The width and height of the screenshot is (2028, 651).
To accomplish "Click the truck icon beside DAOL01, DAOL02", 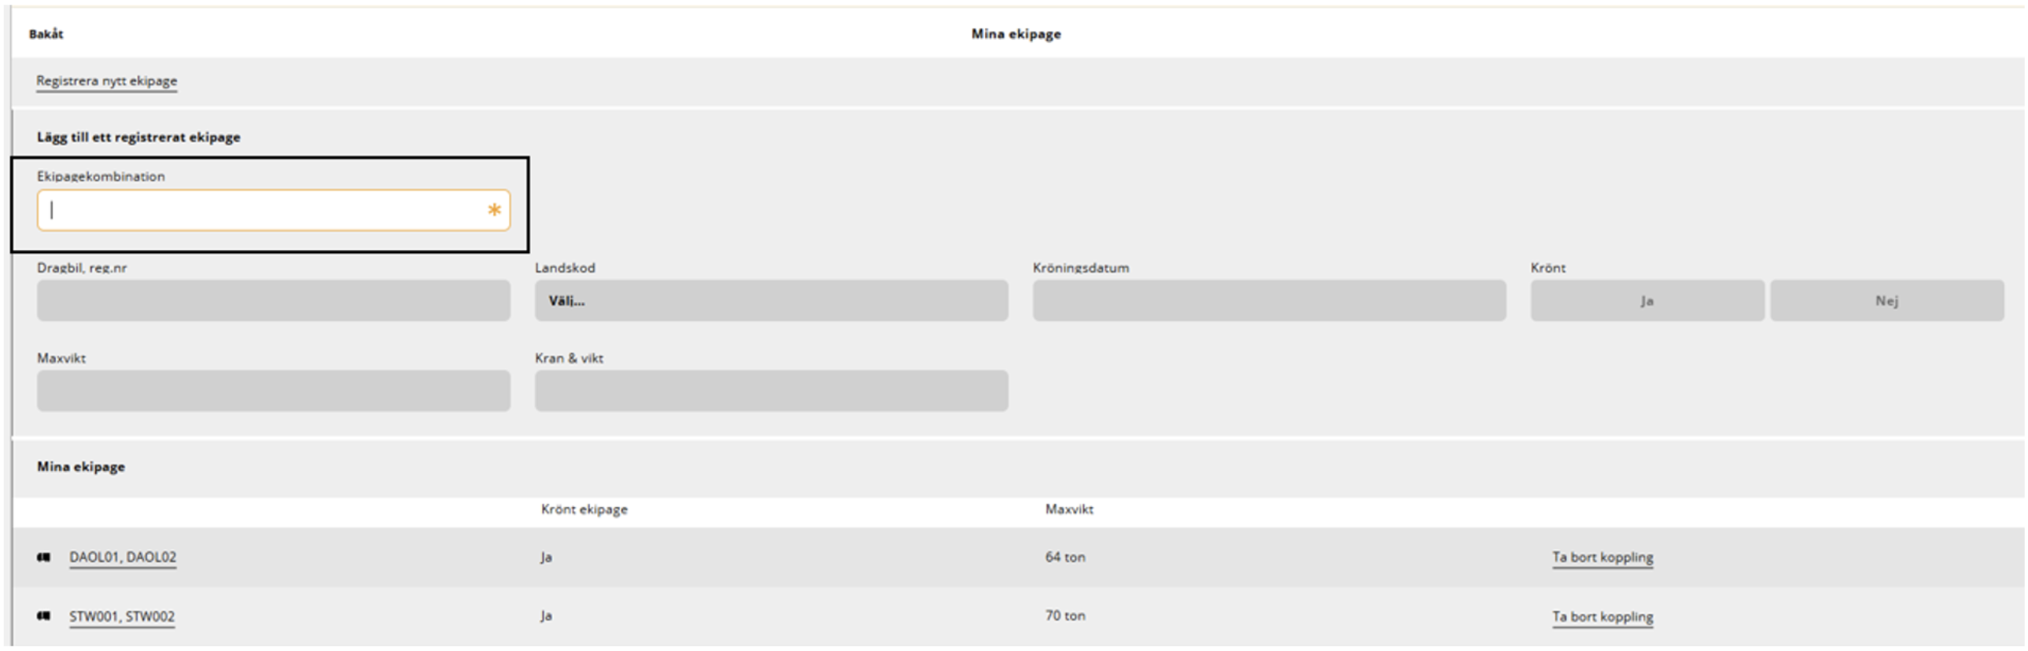I will point(44,557).
